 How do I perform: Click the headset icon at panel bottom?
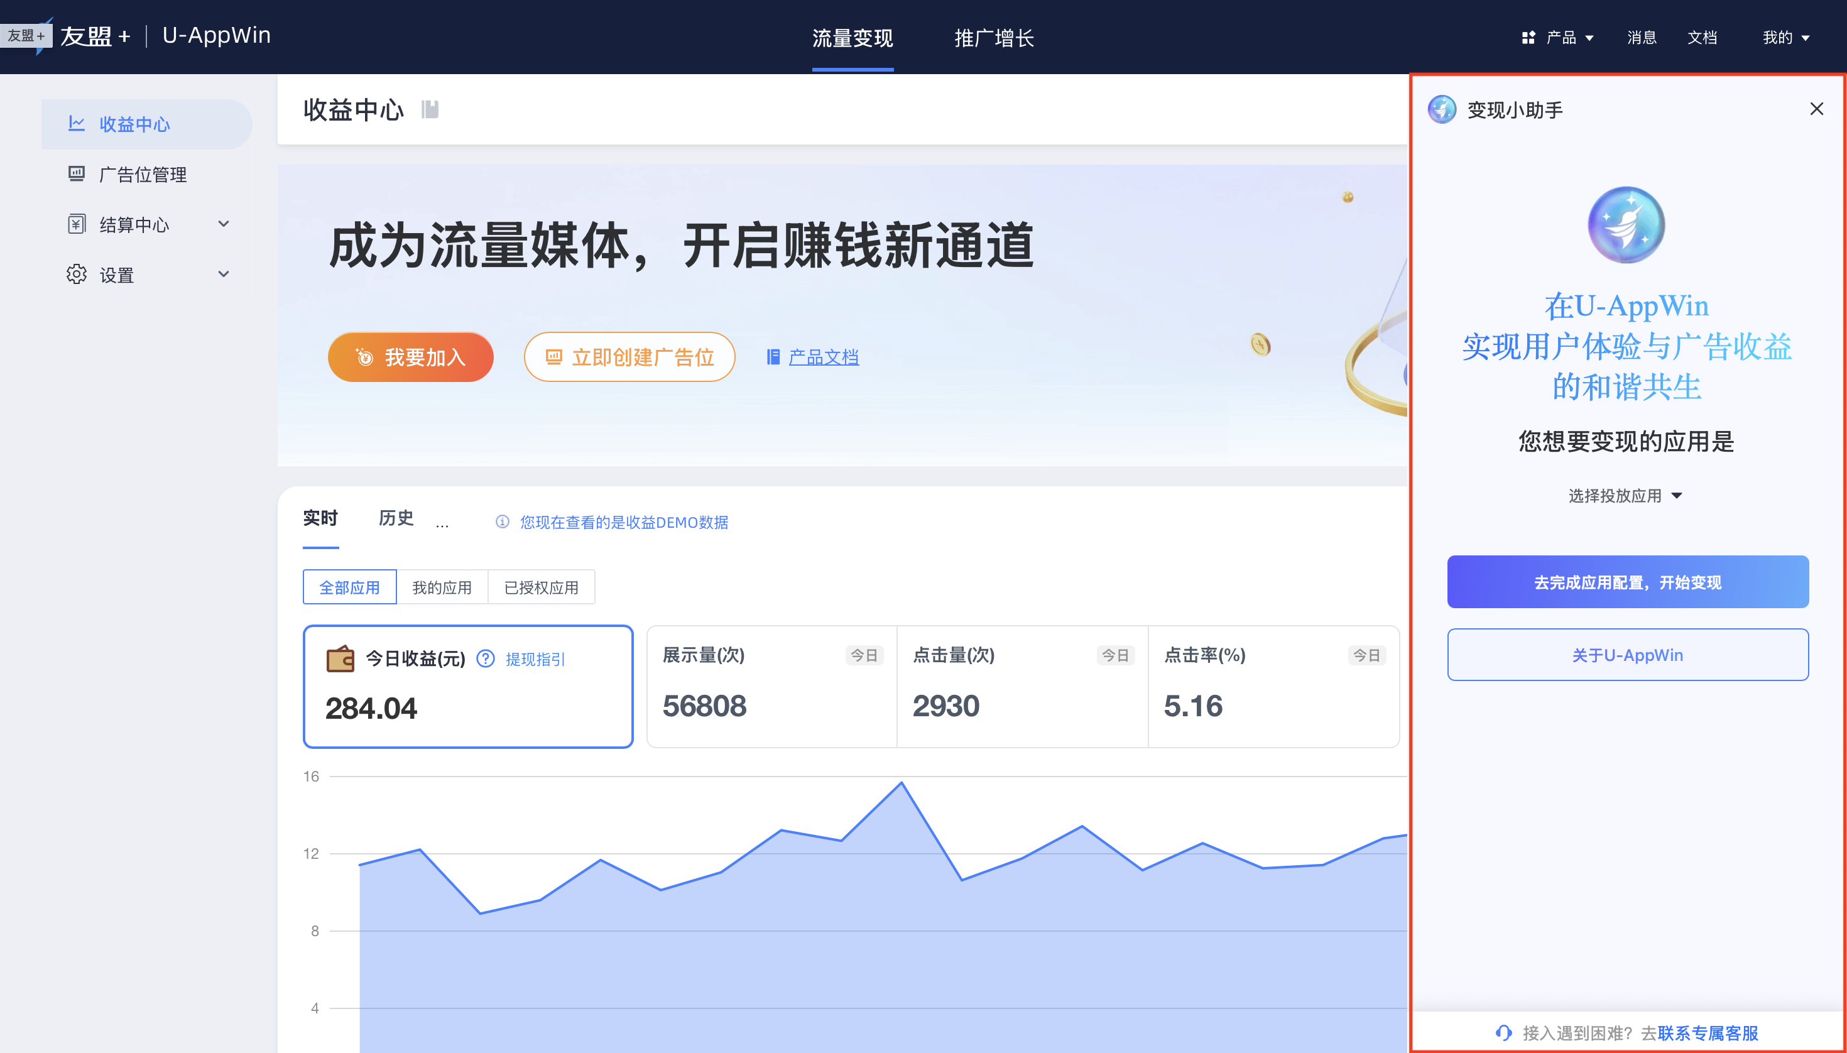coord(1503,1033)
